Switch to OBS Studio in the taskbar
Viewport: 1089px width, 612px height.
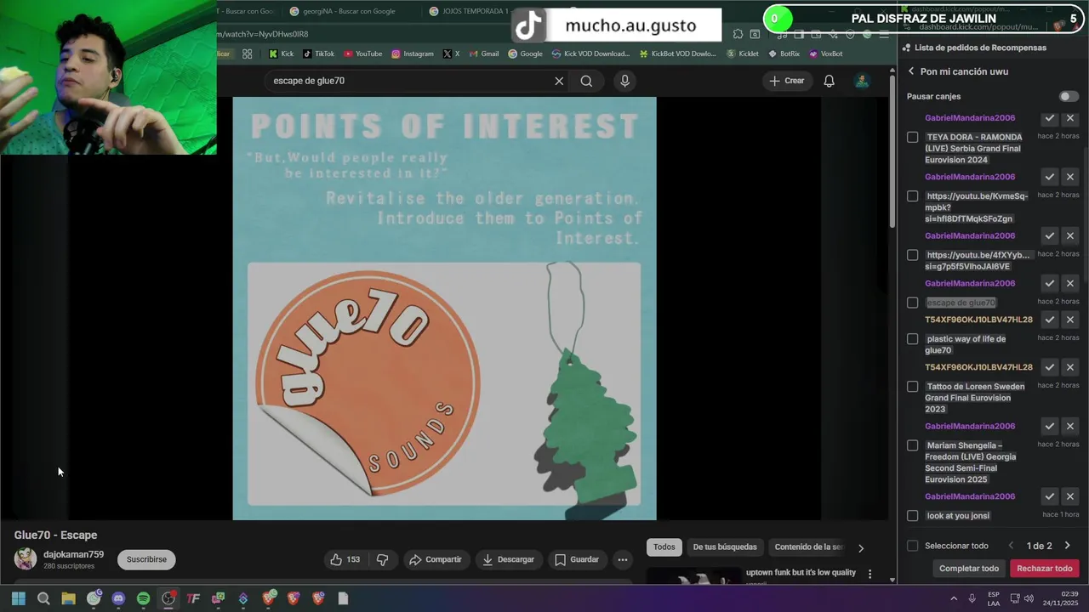point(168,598)
